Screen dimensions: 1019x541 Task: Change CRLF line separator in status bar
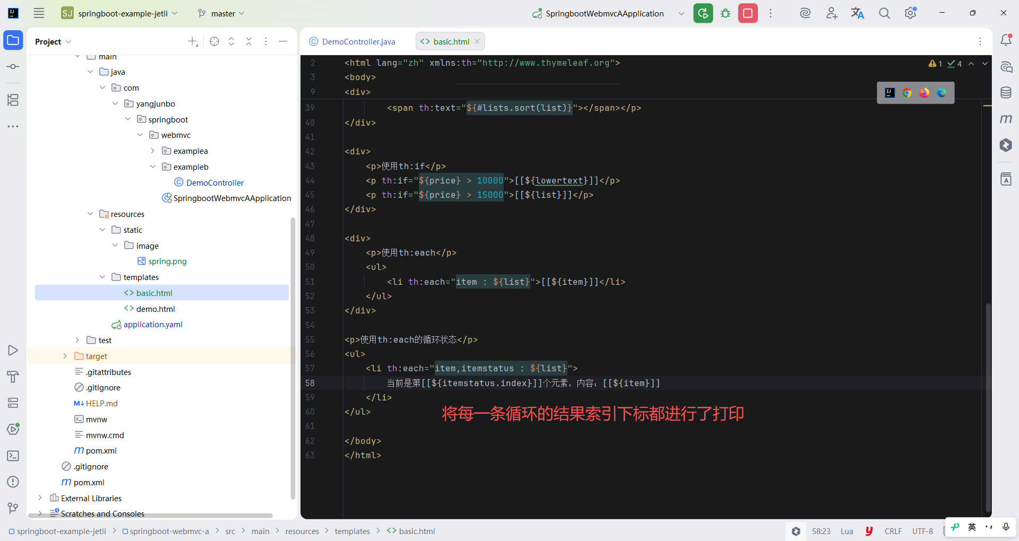893,531
